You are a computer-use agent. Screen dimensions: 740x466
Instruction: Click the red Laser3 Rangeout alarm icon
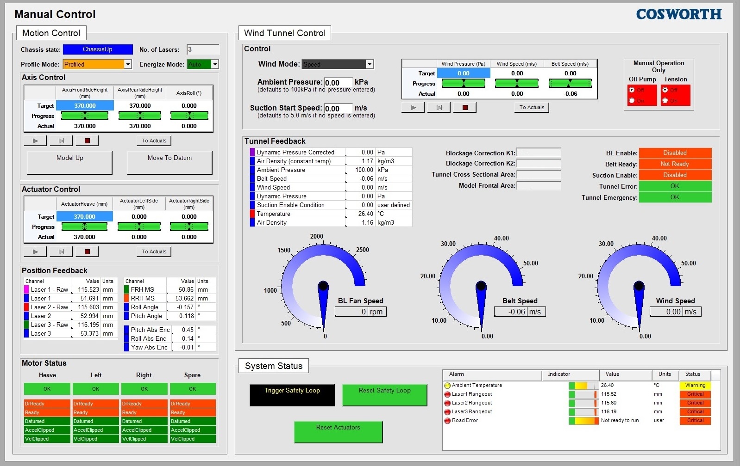pyautogui.click(x=447, y=412)
